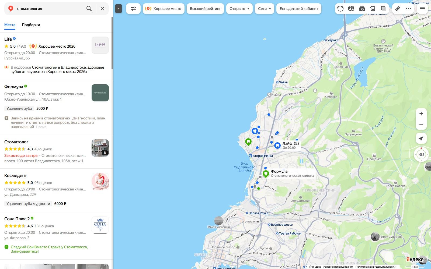Show photos layer on map
Viewport: 431px width, 269px height.
tap(362, 9)
